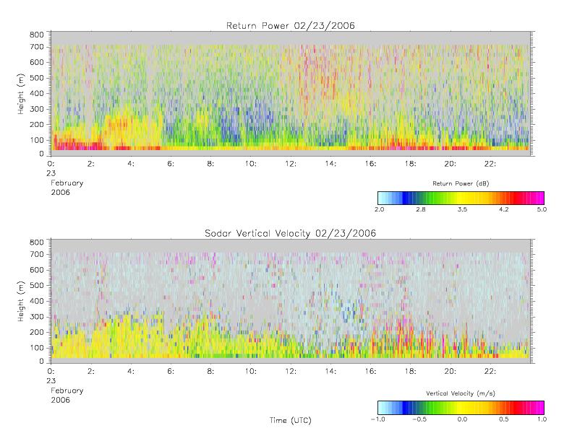Click the 300 height tick on Return Power plot
The height and width of the screenshot is (441, 572).
pos(36,109)
